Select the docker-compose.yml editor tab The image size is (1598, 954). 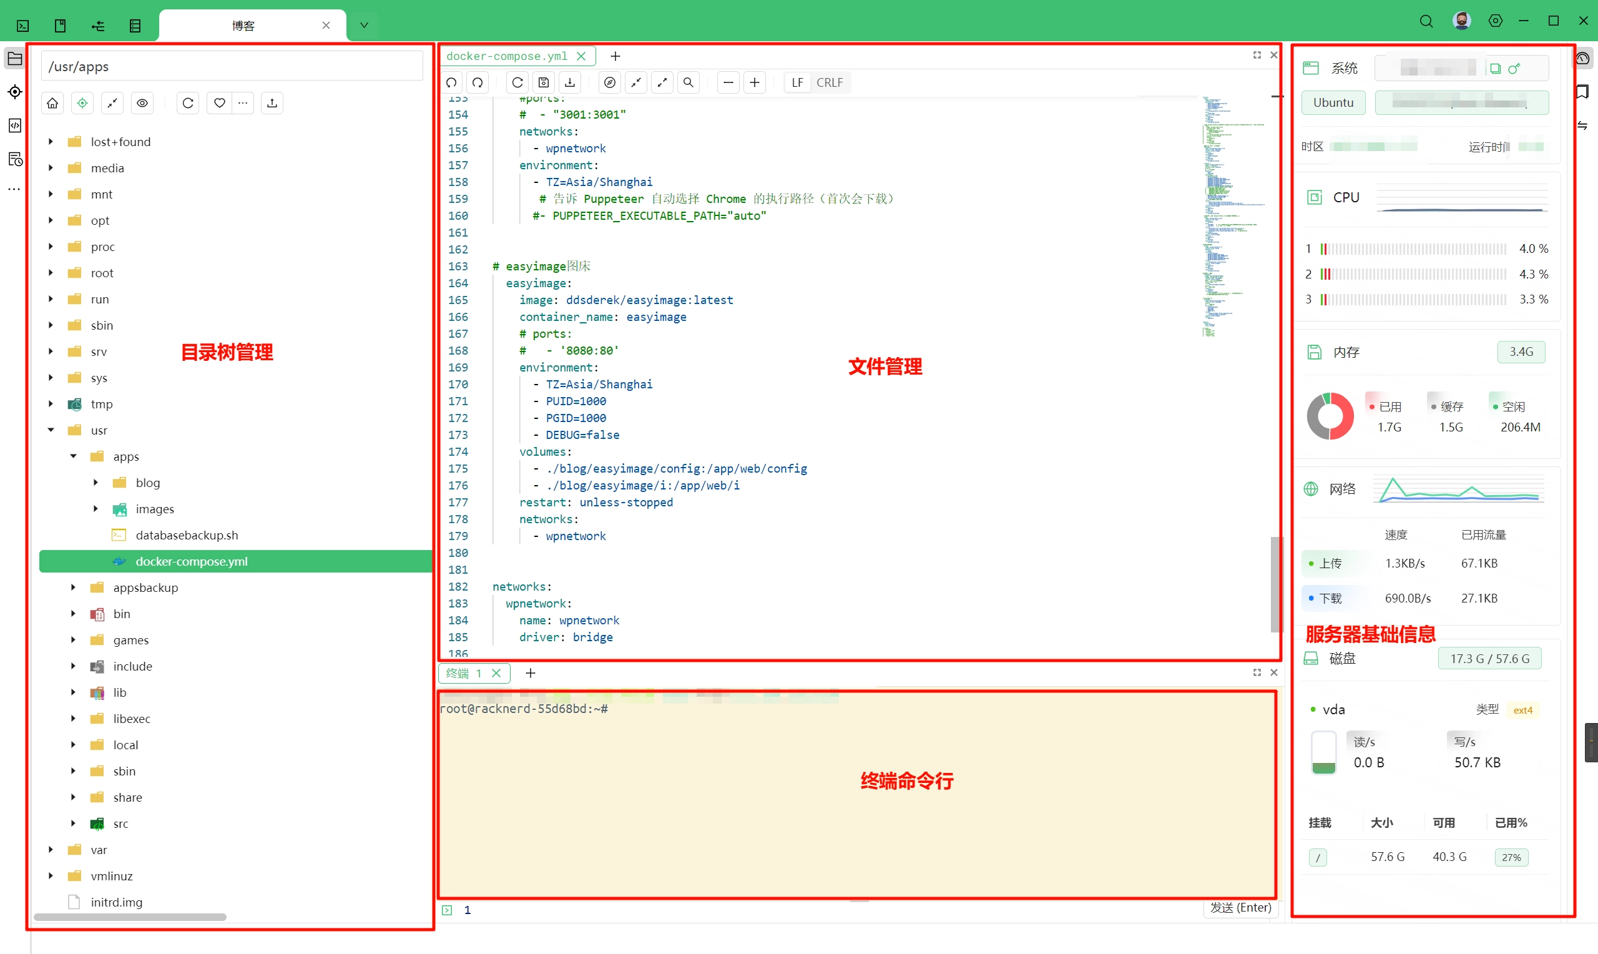click(x=506, y=56)
